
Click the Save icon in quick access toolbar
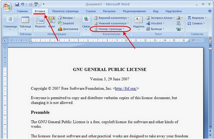pyautogui.click(x=17, y=4)
